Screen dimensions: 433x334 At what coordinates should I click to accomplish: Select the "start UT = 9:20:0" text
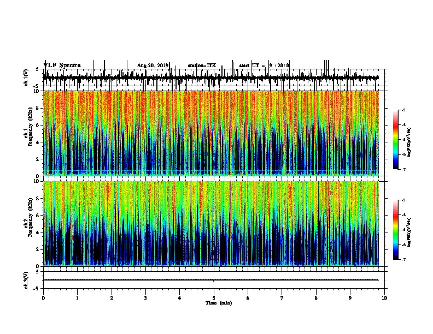264,65
